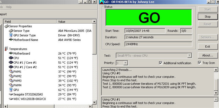Image resolution: width=219 pixels, height=108 pixels.
Task: Click CPU #0 log scrollbar down arrow
Action: pyautogui.click(x=216, y=93)
